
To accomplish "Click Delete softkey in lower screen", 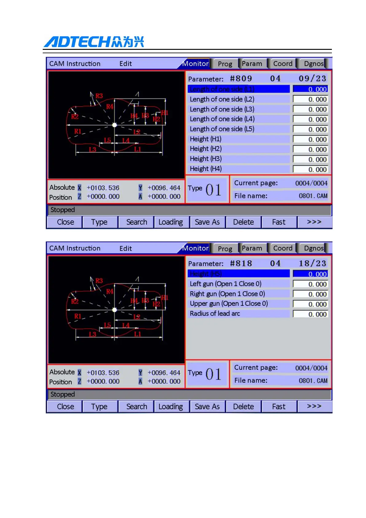I will point(243,407).
